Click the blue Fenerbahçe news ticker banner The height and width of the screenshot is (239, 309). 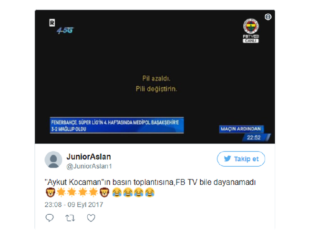tap(117, 125)
